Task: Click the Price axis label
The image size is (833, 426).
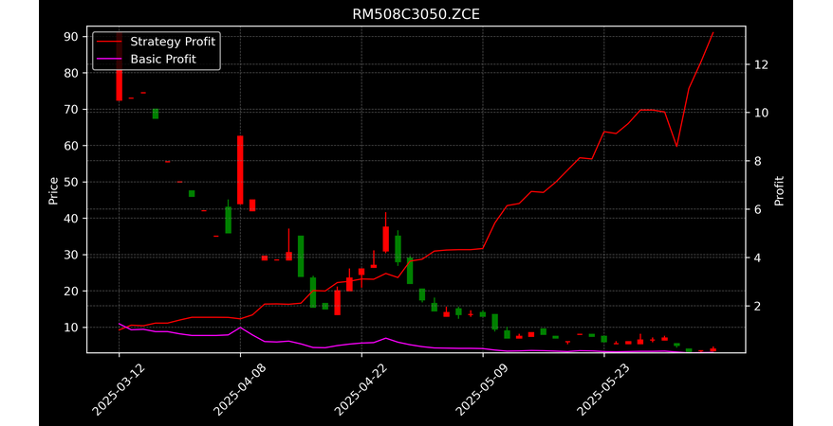Action: point(53,191)
